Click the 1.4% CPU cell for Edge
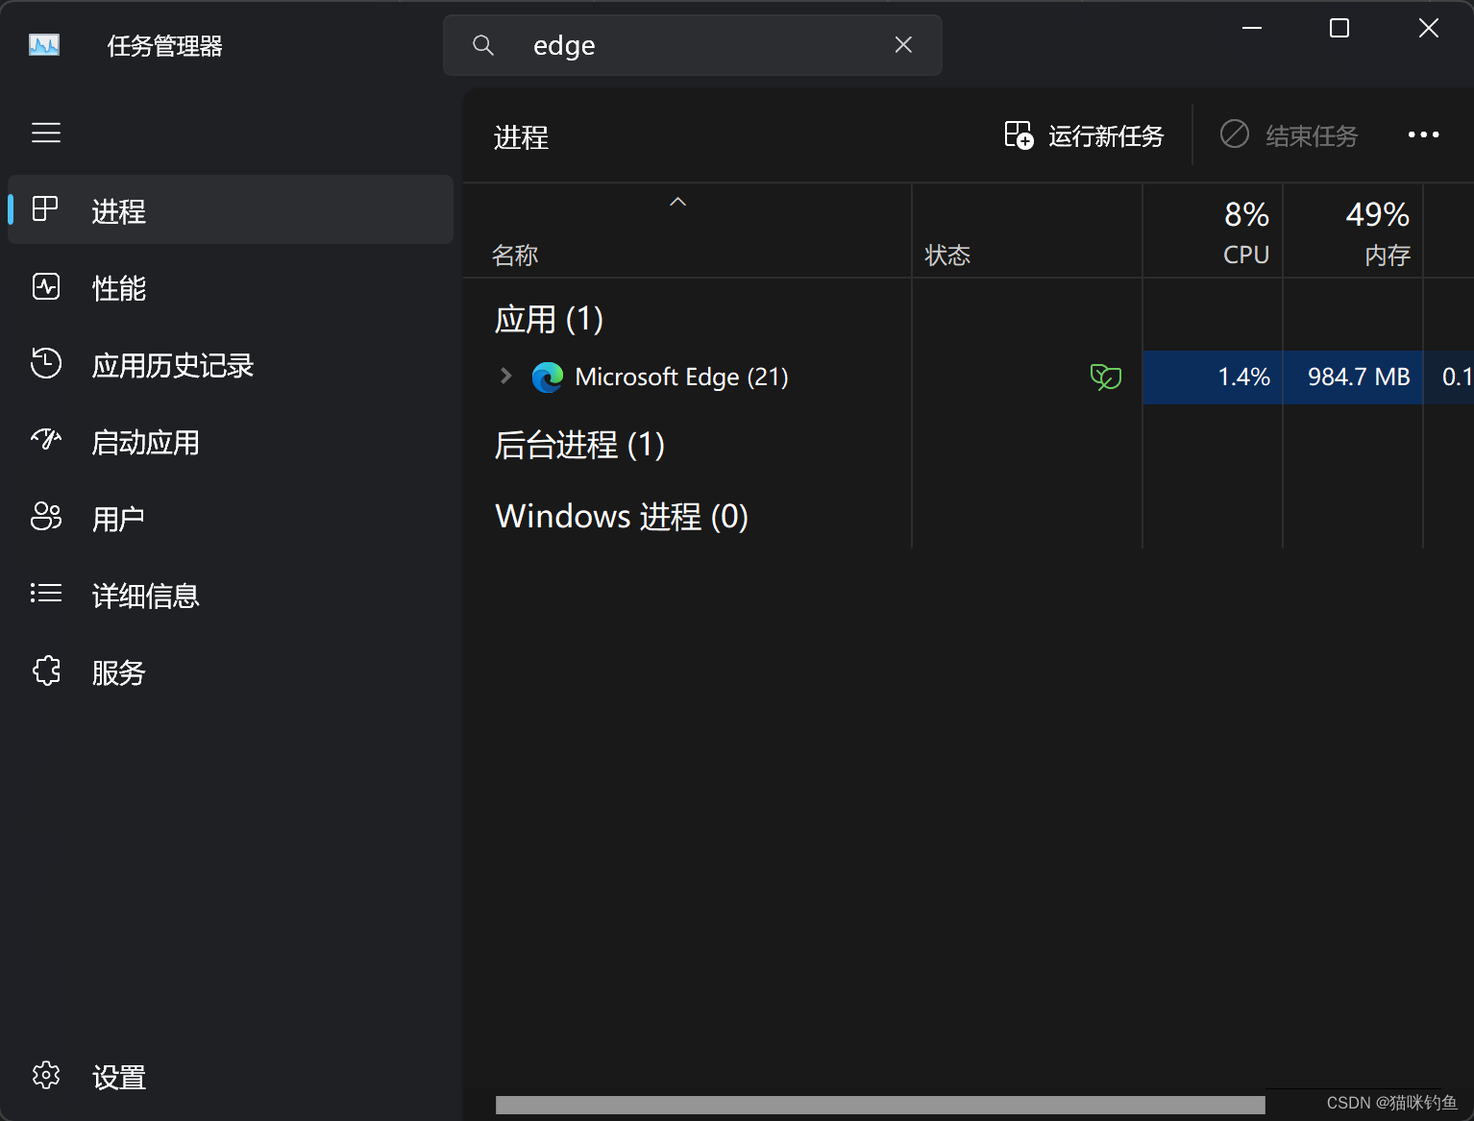Image resolution: width=1474 pixels, height=1121 pixels. tap(1213, 378)
